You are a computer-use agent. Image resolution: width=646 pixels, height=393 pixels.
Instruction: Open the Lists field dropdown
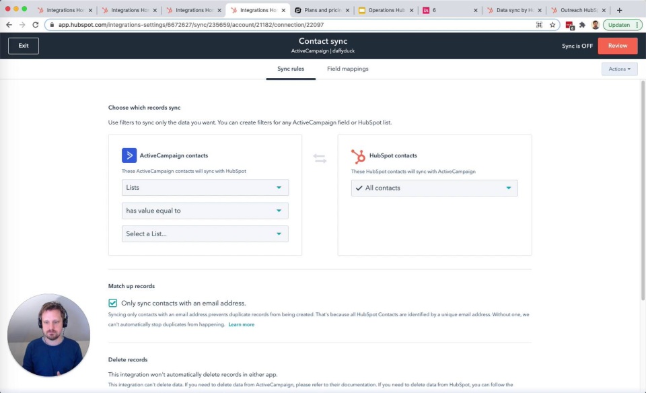pyautogui.click(x=205, y=188)
